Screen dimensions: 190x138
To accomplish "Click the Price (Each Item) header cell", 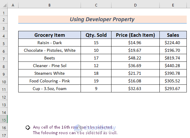I will pyautogui.click(x=135, y=35).
